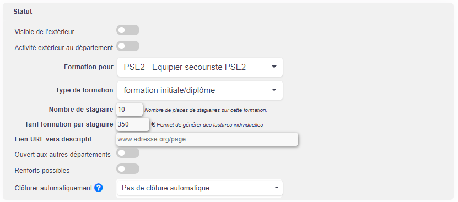The height and width of the screenshot is (202, 458).
Task: Toggle Visible de l'extérieur switch
Action: pos(128,30)
